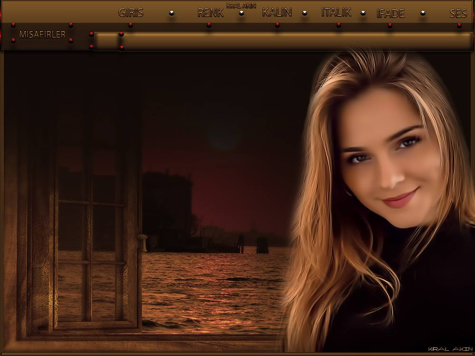The height and width of the screenshot is (356, 475).
Task: Click black gem between GIRIS and RENK
Action: (171, 13)
